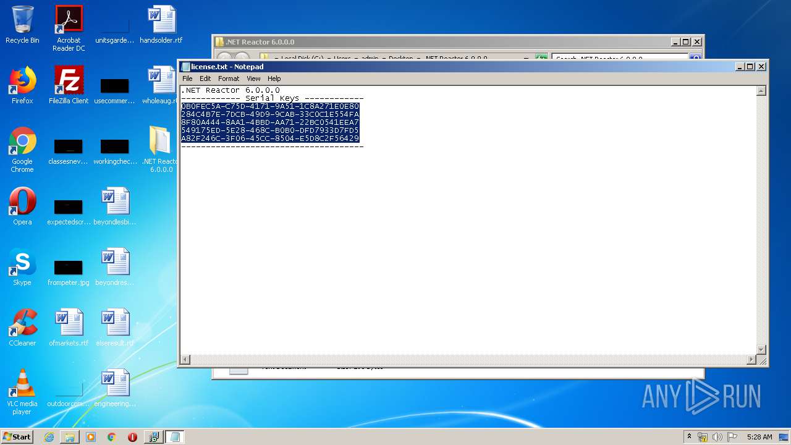Show hidden system tray icons
Image resolution: width=791 pixels, height=445 pixels.
coord(689,437)
